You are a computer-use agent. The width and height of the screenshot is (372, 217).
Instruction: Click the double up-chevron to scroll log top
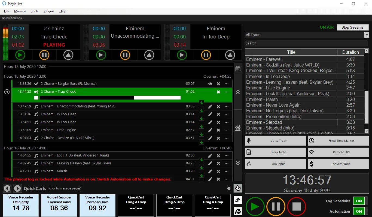point(238,92)
